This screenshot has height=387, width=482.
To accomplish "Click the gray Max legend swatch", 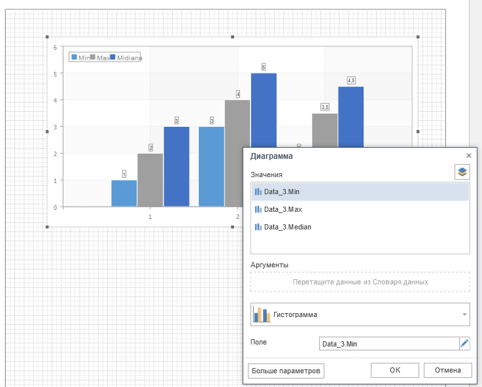I will click(x=93, y=58).
